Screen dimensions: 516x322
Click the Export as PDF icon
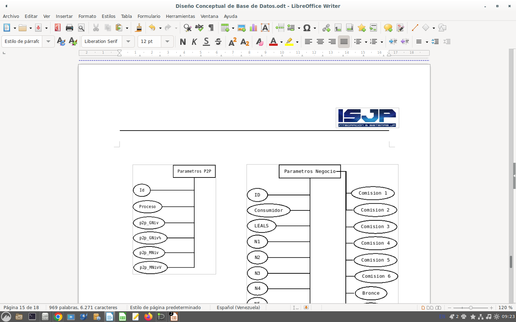pyautogui.click(x=57, y=28)
